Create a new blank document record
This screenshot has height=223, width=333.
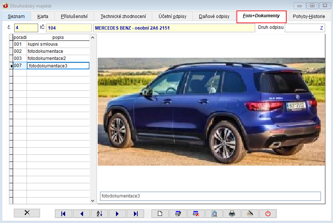[x=160, y=214]
